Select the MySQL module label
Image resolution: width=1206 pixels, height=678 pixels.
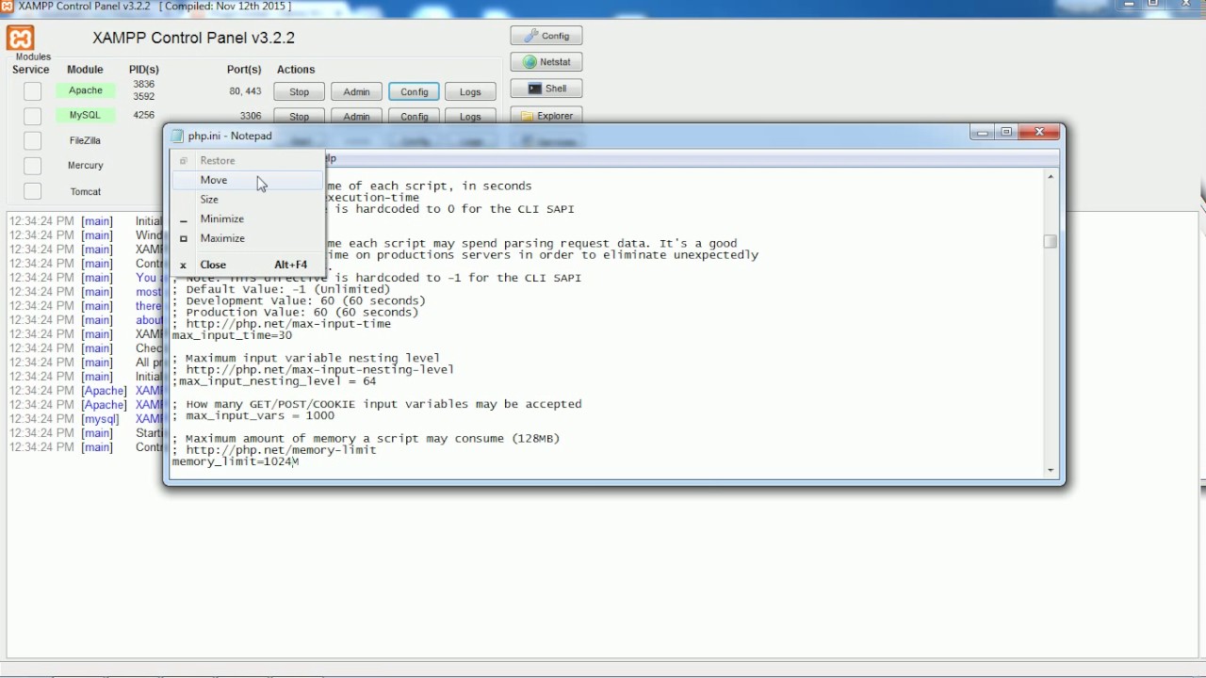[85, 115]
